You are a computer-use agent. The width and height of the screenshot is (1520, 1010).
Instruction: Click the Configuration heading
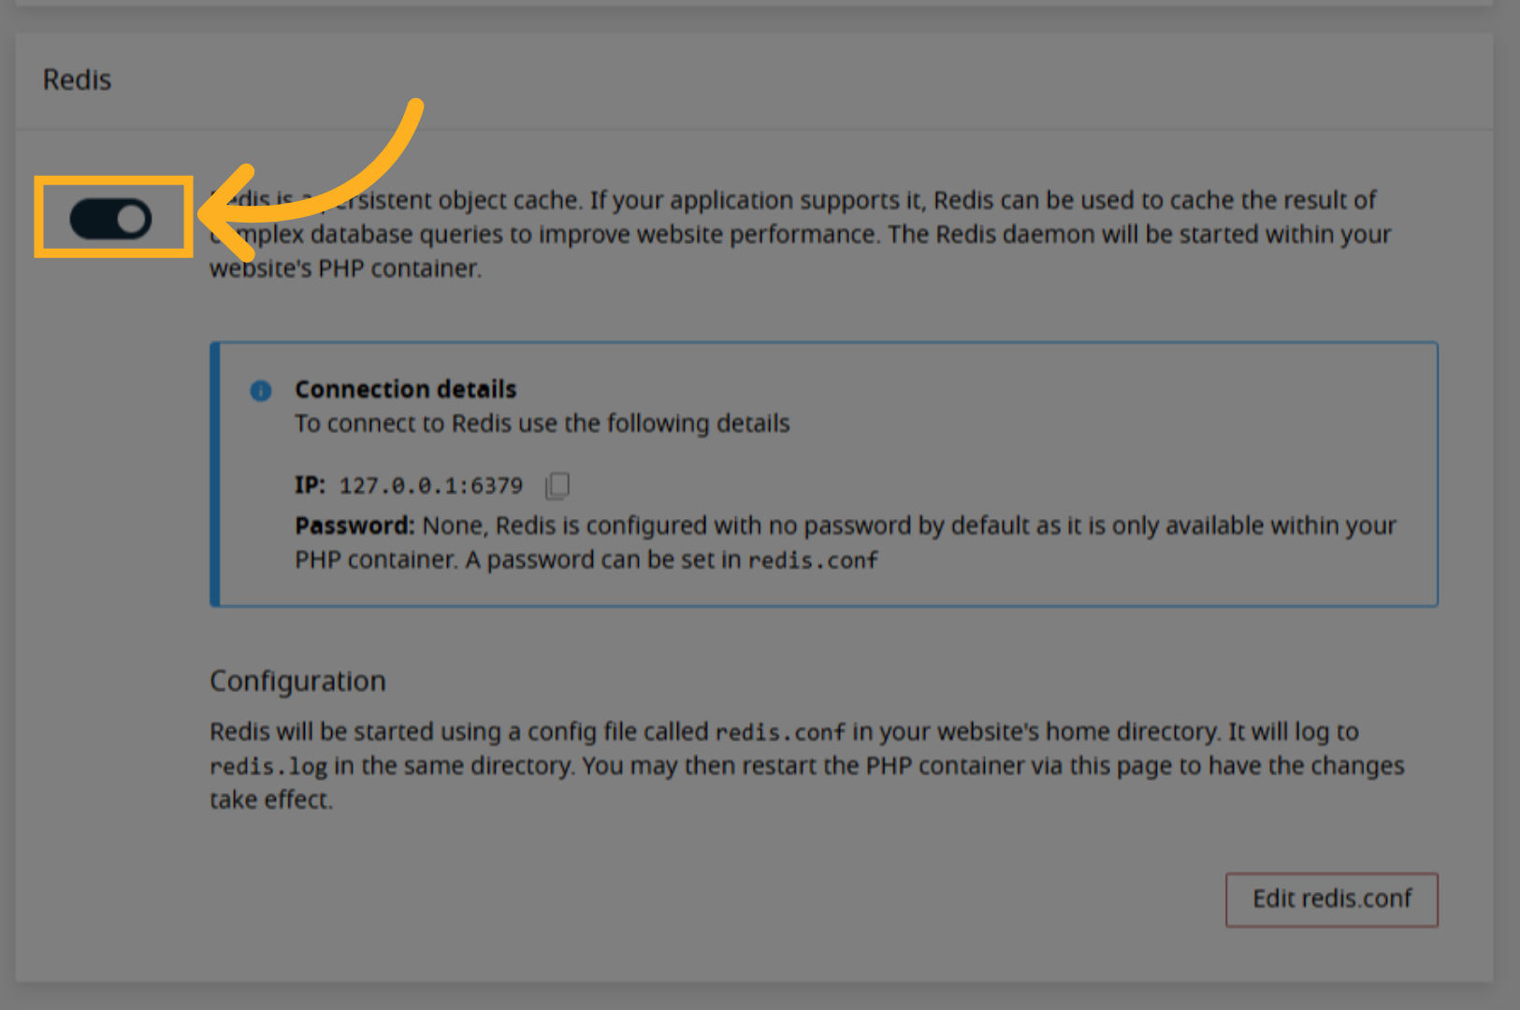(297, 681)
